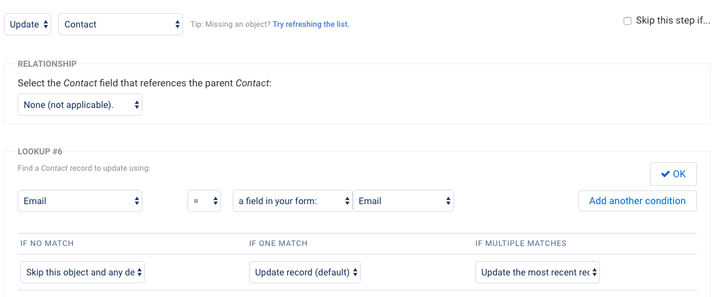This screenshot has height=297, width=716.
Task: Click the checkmark OK button
Action: 673,174
